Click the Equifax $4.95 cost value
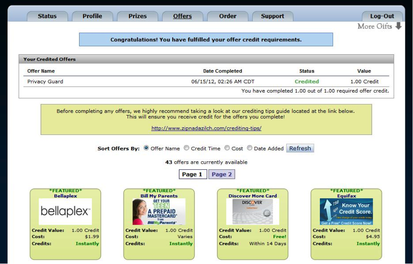The height and width of the screenshot is (264, 413). coord(373,237)
